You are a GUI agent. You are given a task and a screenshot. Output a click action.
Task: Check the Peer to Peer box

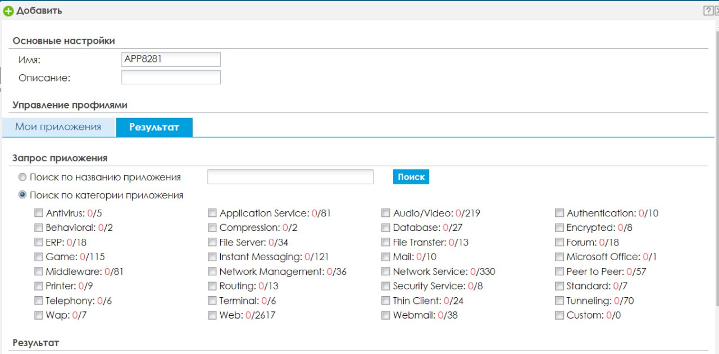pyautogui.click(x=559, y=271)
